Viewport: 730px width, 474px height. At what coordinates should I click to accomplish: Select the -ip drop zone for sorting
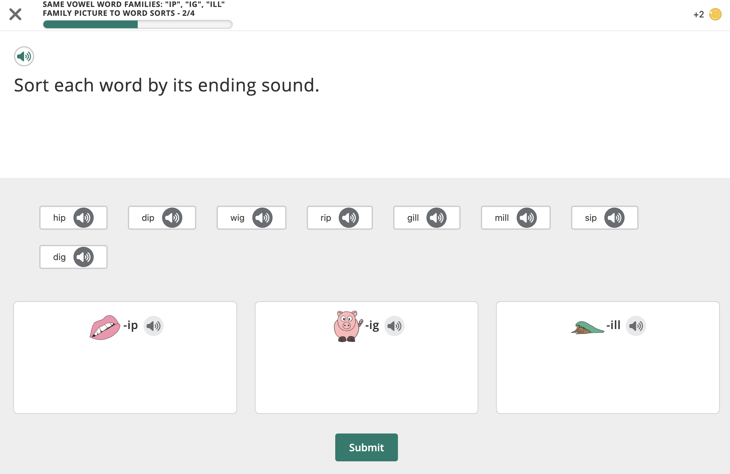point(125,357)
